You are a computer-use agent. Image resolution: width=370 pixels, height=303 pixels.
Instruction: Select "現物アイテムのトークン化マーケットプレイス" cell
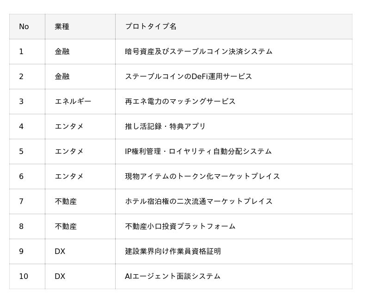202,177
